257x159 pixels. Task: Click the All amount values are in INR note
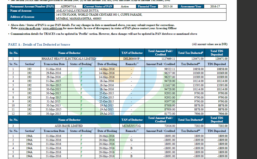click(x=210, y=44)
